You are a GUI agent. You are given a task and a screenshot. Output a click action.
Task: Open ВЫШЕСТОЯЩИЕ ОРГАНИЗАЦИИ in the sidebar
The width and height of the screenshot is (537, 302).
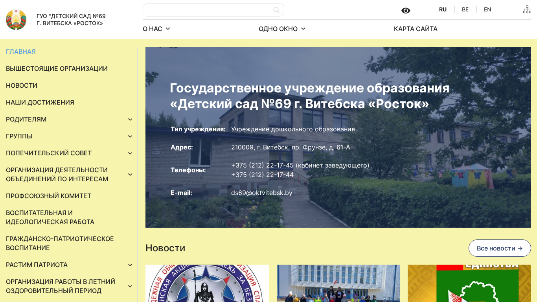point(57,68)
